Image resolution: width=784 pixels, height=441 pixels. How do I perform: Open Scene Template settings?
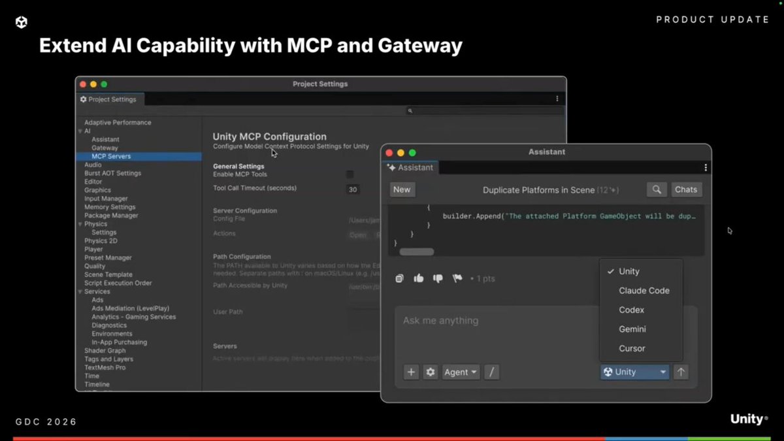tap(108, 274)
